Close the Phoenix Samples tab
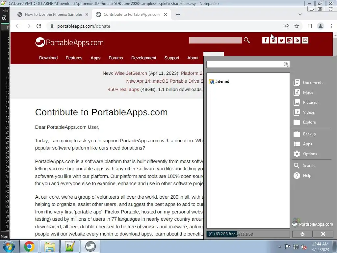337x253 pixels. (x=87, y=14)
